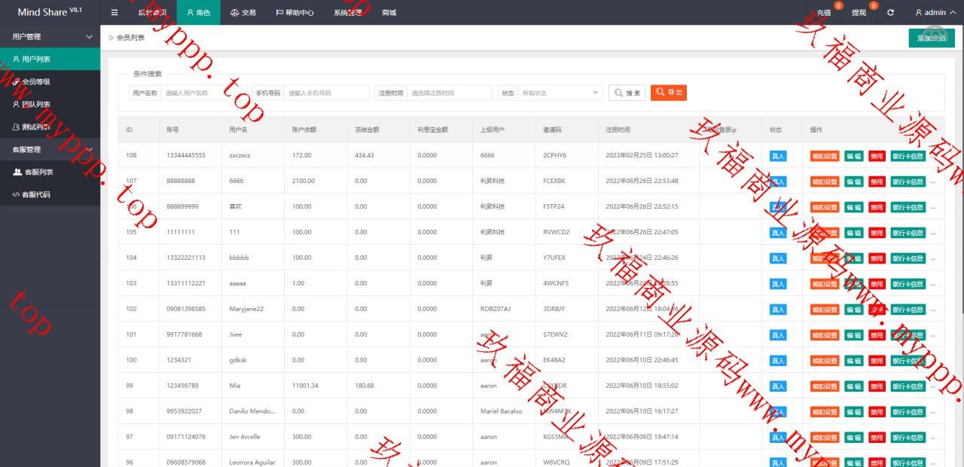Open the admin account dropdown
This screenshot has width=964, height=467.
[x=935, y=13]
